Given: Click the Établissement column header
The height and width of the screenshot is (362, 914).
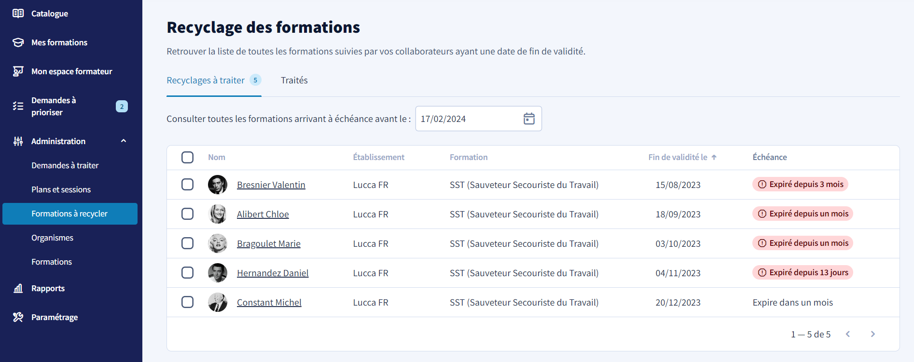Looking at the screenshot, I should point(379,157).
